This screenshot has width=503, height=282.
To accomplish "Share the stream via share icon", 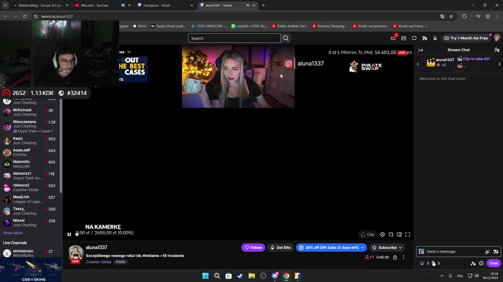I will pyautogui.click(x=395, y=257).
